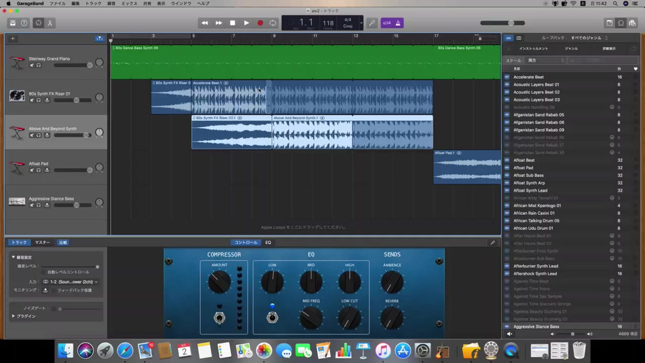Adjust the master volume slider in toolbar

tap(503, 23)
